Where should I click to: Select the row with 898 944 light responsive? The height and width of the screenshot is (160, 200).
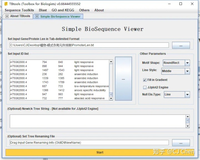[x=59, y=66]
